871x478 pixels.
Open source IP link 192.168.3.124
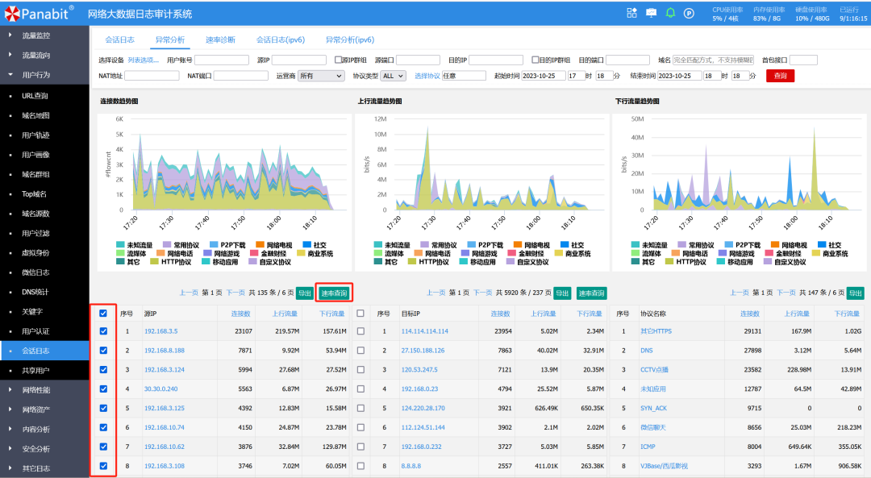[165, 369]
